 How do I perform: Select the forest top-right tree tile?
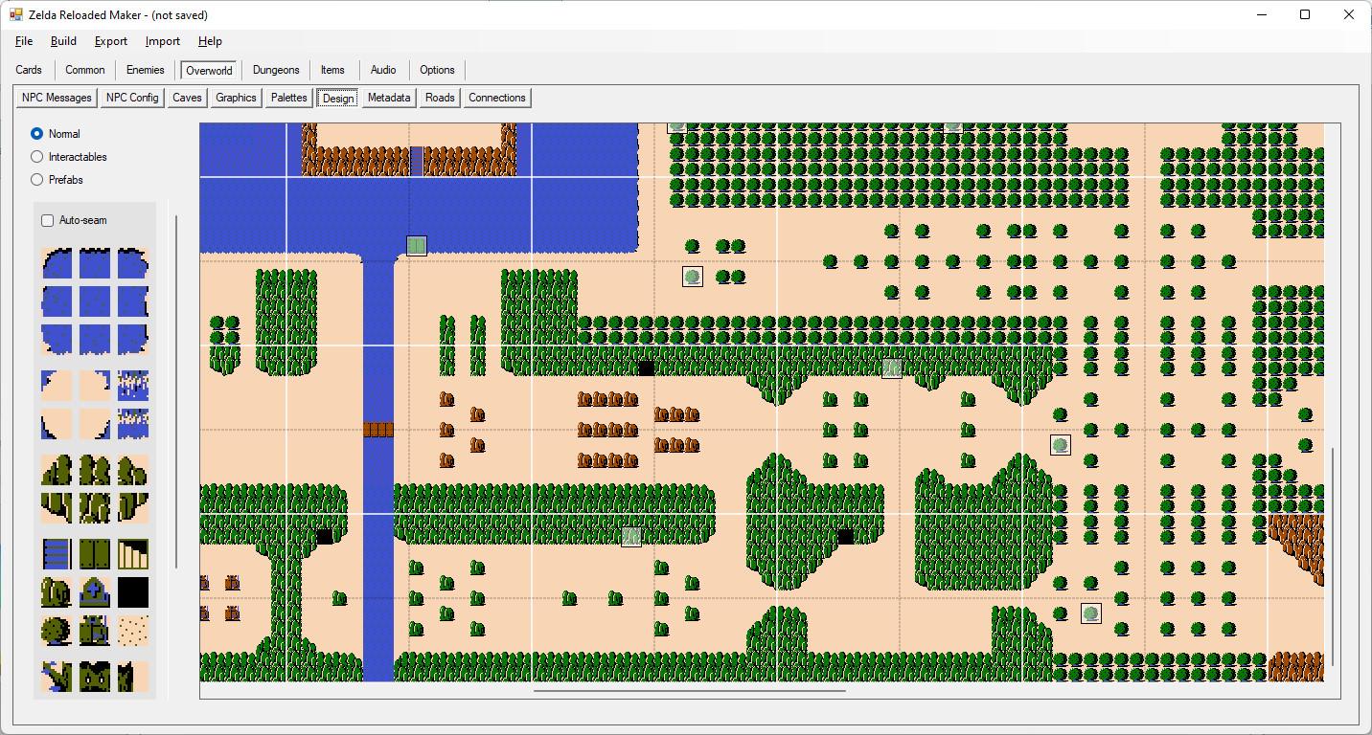click(x=133, y=470)
